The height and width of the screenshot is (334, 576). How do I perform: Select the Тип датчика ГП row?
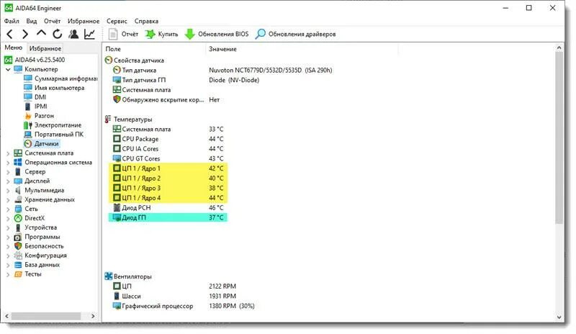pyautogui.click(x=186, y=80)
